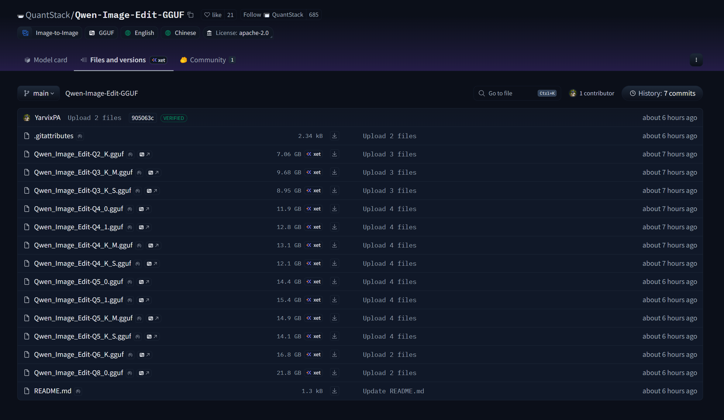The width and height of the screenshot is (724, 420).
Task: Follow the QuantStack organization
Action: (x=273, y=15)
